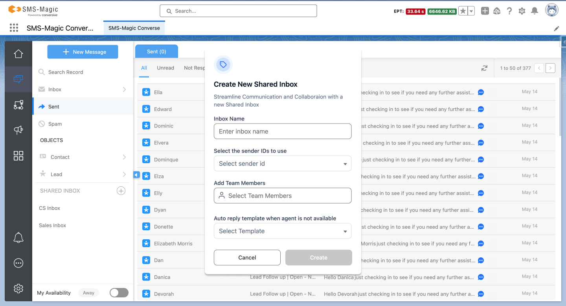This screenshot has height=306, width=566.
Task: Open the Conversations chat icon in sidebar
Action: (18, 79)
